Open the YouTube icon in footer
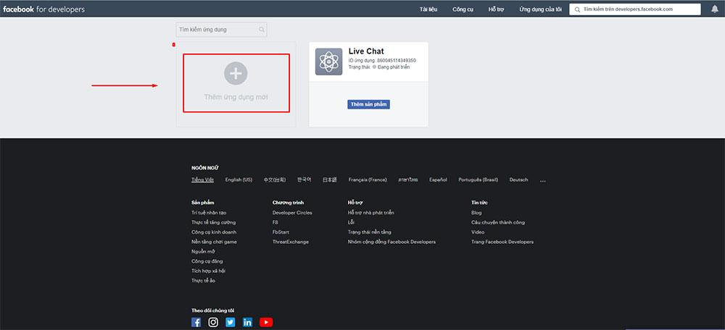This screenshot has height=330, width=725. 266,322
